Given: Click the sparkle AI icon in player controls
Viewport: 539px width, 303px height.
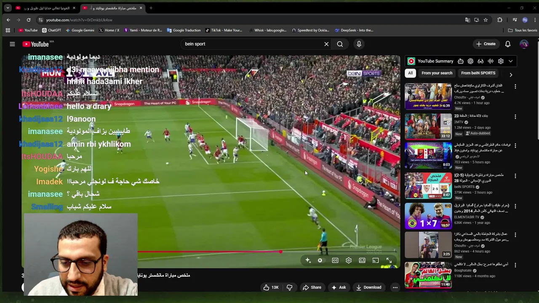Looking at the screenshot, I should (308, 260).
